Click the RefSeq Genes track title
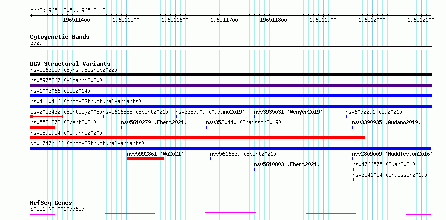446x220 pixels. pos(51,203)
